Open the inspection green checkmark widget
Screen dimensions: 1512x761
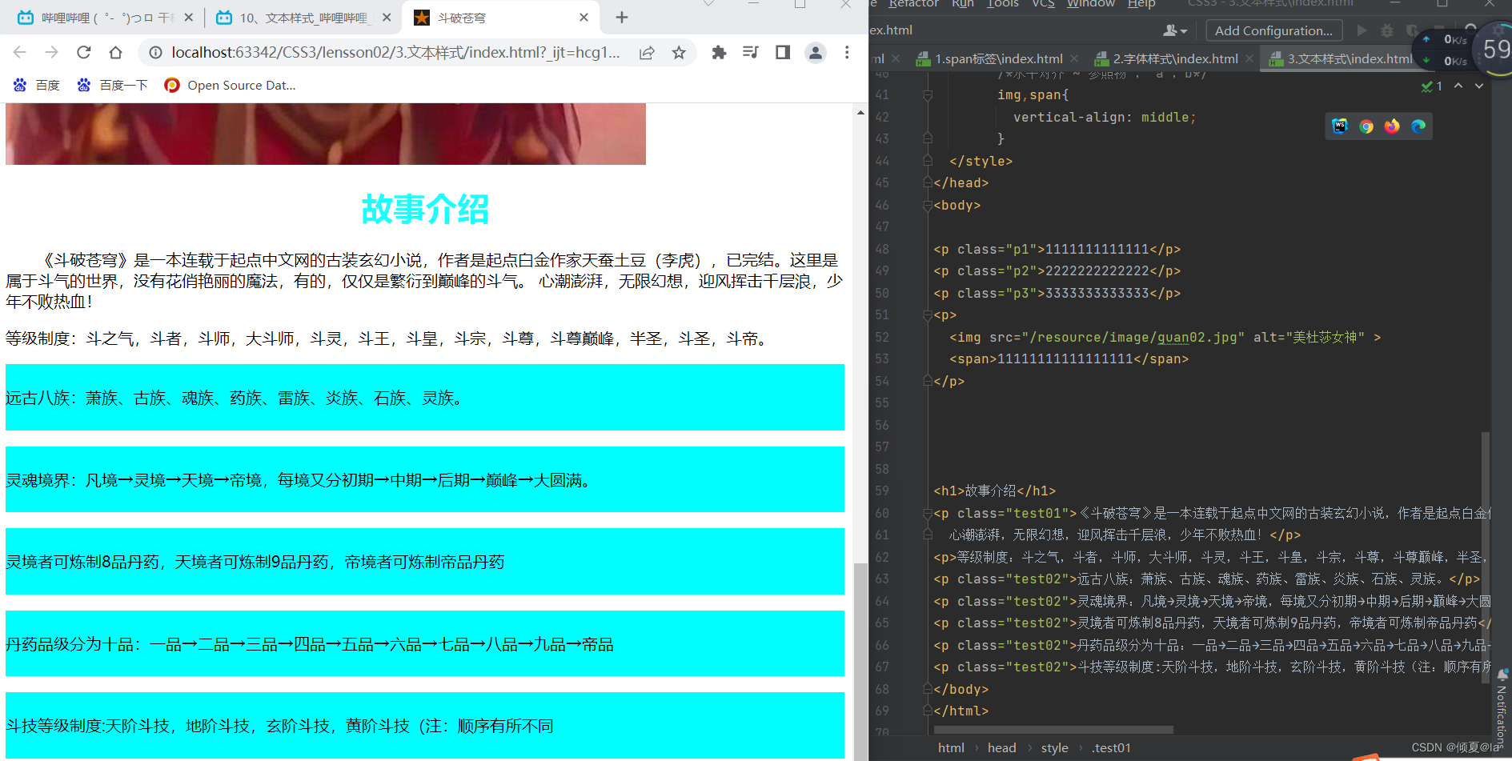coord(1431,86)
